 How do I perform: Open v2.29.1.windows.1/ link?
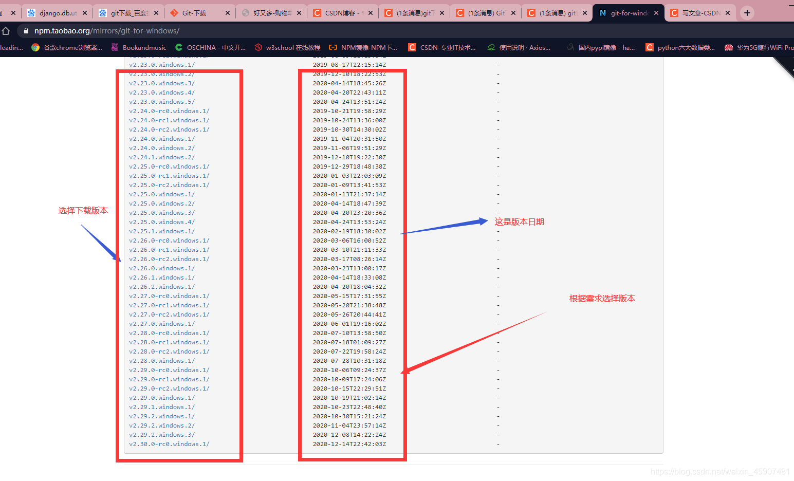pyautogui.click(x=162, y=407)
